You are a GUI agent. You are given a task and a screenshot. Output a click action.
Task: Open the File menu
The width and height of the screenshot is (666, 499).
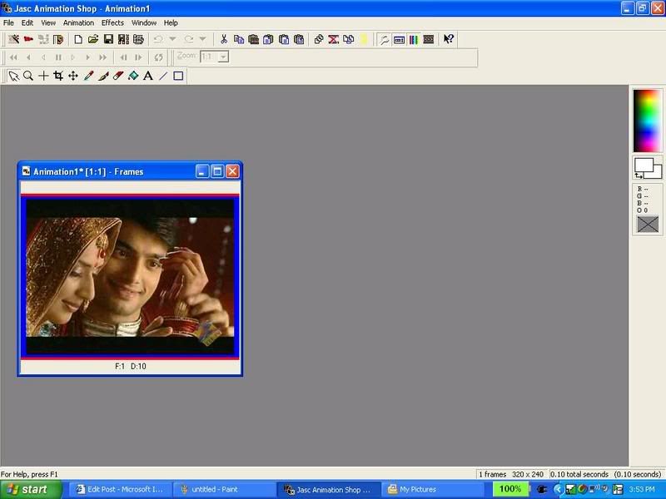pyautogui.click(x=8, y=23)
